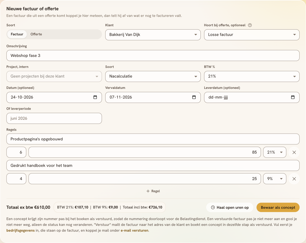306x243 pixels.
Task: Follow the 'bedrijfsgegevens' link
Action: (20, 231)
